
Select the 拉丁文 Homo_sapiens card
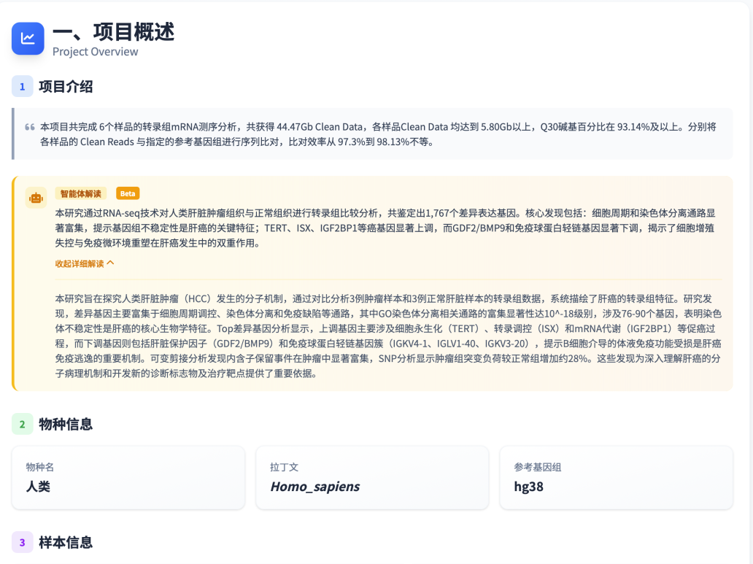(x=372, y=477)
